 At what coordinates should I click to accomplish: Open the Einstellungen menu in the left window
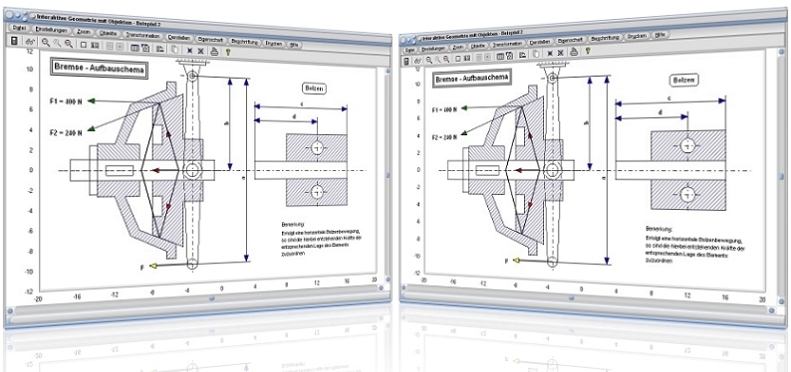[x=52, y=30]
